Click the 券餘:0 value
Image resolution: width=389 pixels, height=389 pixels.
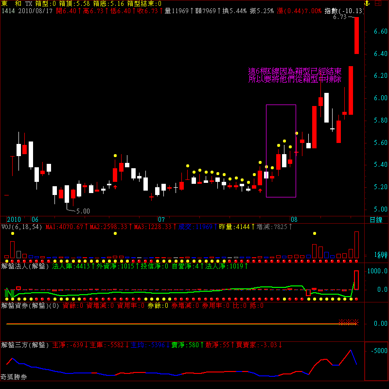coord(158,306)
